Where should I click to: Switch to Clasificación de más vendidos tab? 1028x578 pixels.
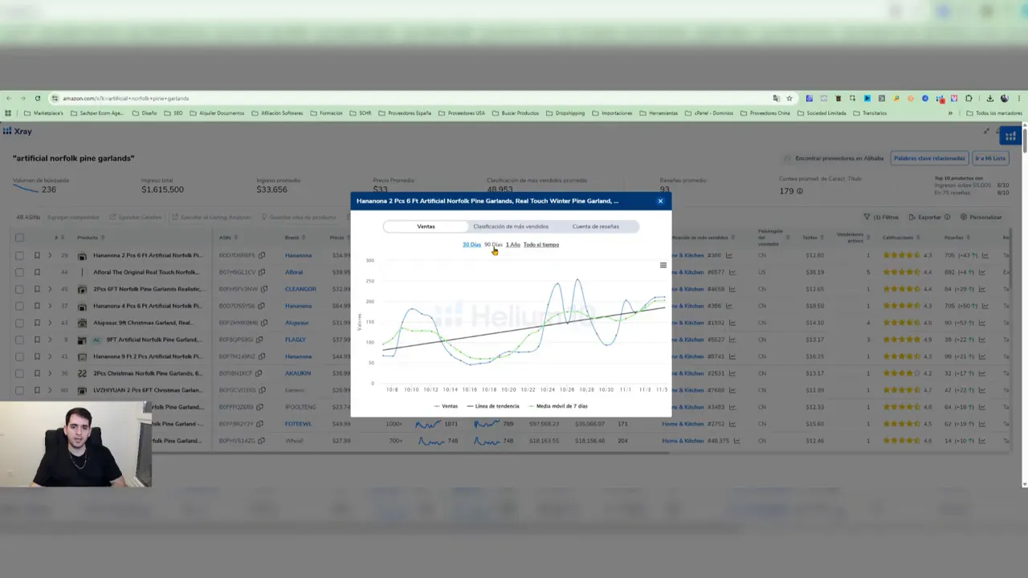coord(511,226)
